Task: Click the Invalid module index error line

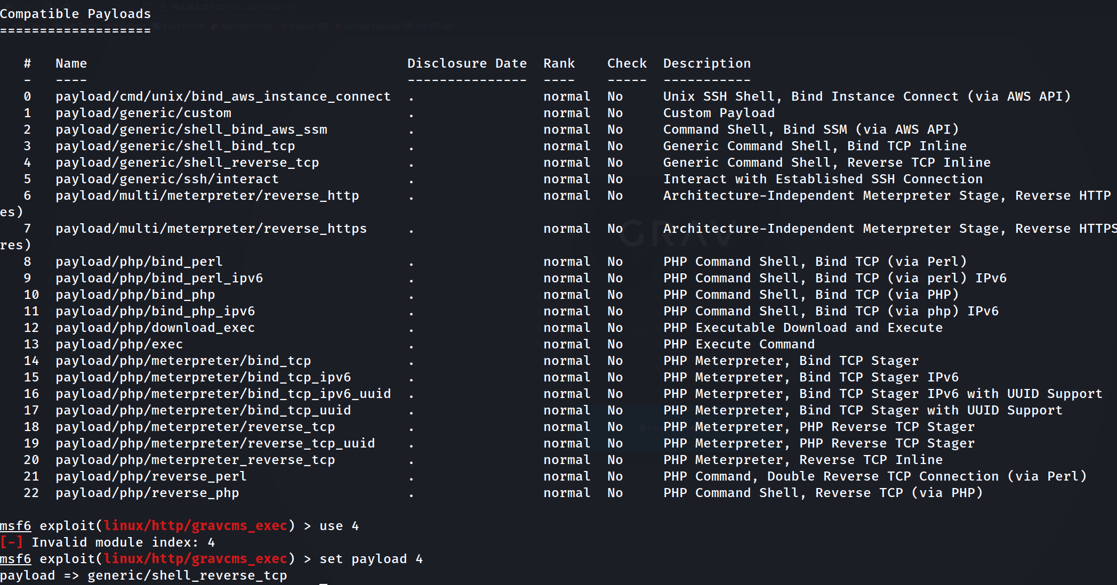Action: [123, 542]
